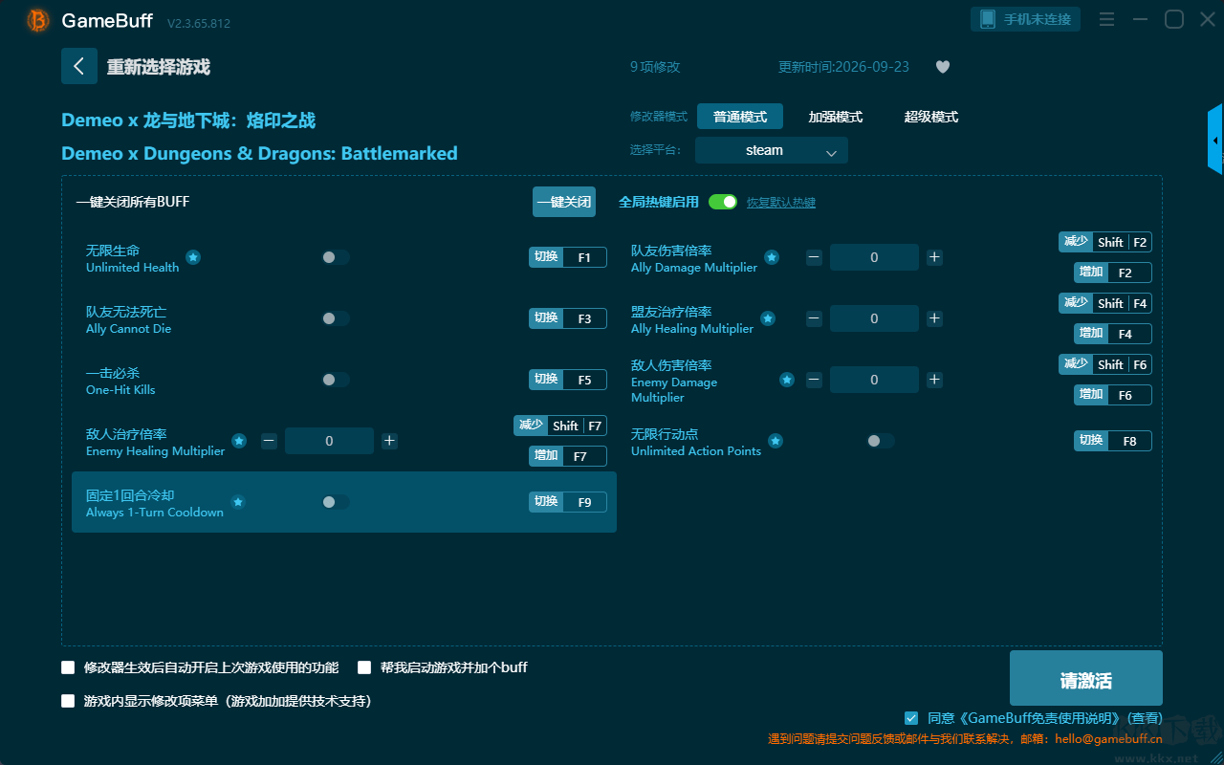Decrease Enemy Damage Multiplier with minus button
Image resolution: width=1224 pixels, height=765 pixels.
(814, 380)
